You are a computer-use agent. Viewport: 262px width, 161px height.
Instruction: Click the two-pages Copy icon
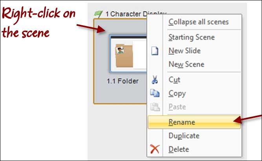[155, 93]
